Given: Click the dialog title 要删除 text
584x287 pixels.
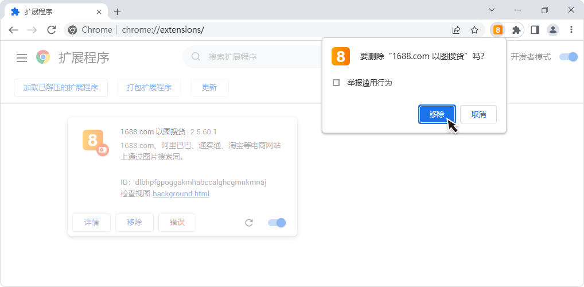Looking at the screenshot, I should (422, 57).
